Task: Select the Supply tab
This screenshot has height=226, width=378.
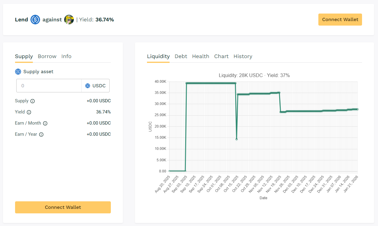Action: coord(24,56)
